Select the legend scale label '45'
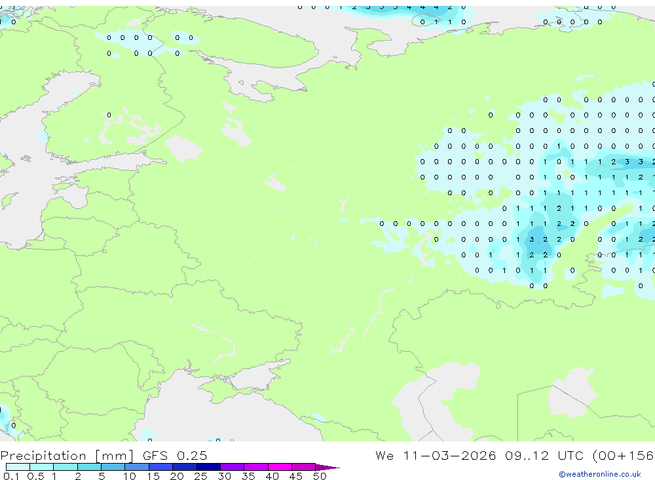 click(296, 476)
